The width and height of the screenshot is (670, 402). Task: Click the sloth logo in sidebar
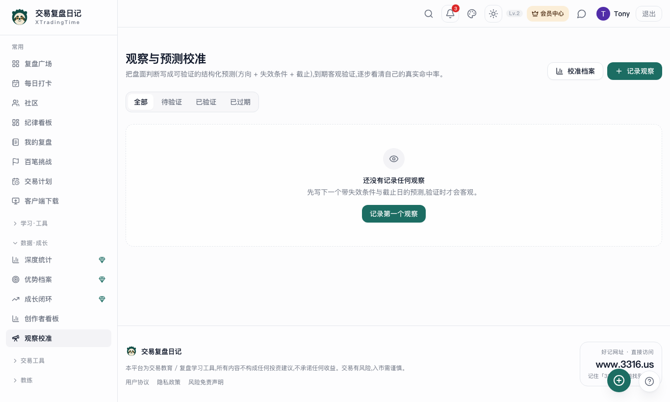[x=20, y=17]
